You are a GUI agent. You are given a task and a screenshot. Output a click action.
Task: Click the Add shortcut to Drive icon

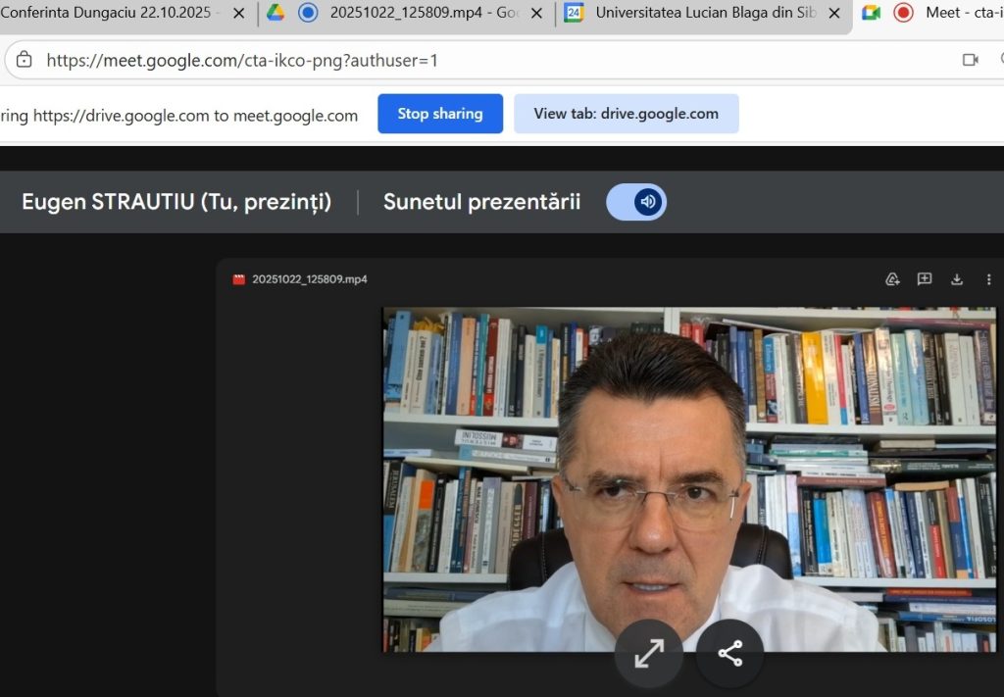[x=892, y=279]
